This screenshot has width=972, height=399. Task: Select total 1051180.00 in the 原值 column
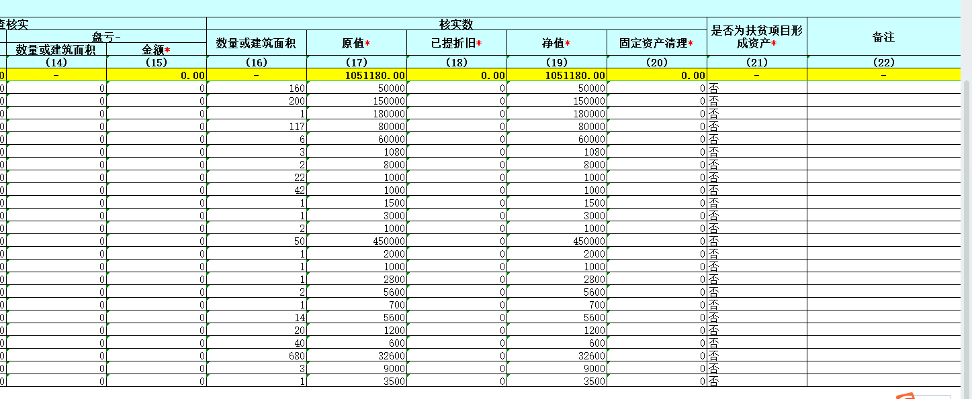point(357,75)
